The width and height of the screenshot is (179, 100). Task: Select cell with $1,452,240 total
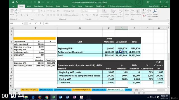(134, 56)
